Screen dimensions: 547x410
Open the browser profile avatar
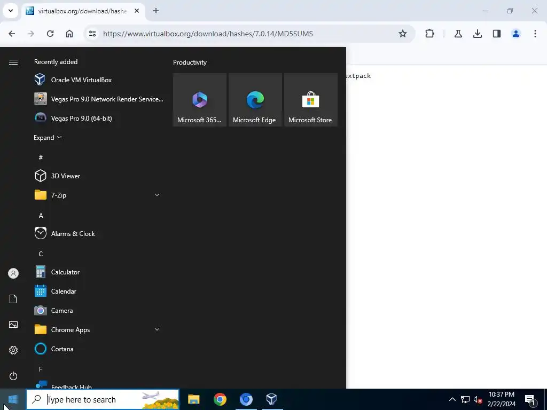click(515, 34)
